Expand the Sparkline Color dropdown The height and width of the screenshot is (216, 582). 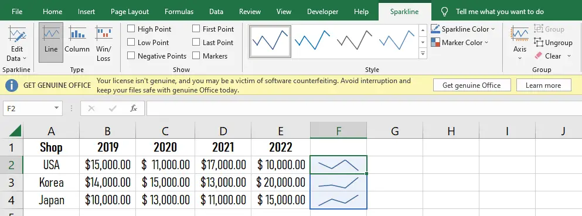coord(463,29)
